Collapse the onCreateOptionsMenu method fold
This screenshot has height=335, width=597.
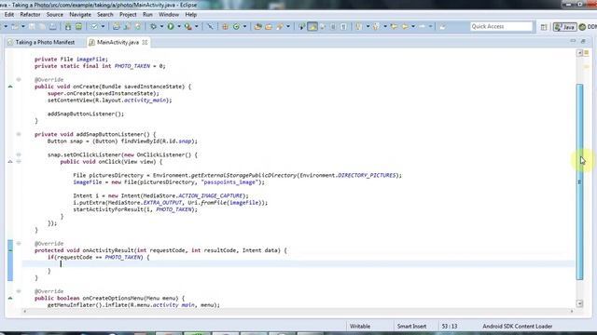(19, 291)
